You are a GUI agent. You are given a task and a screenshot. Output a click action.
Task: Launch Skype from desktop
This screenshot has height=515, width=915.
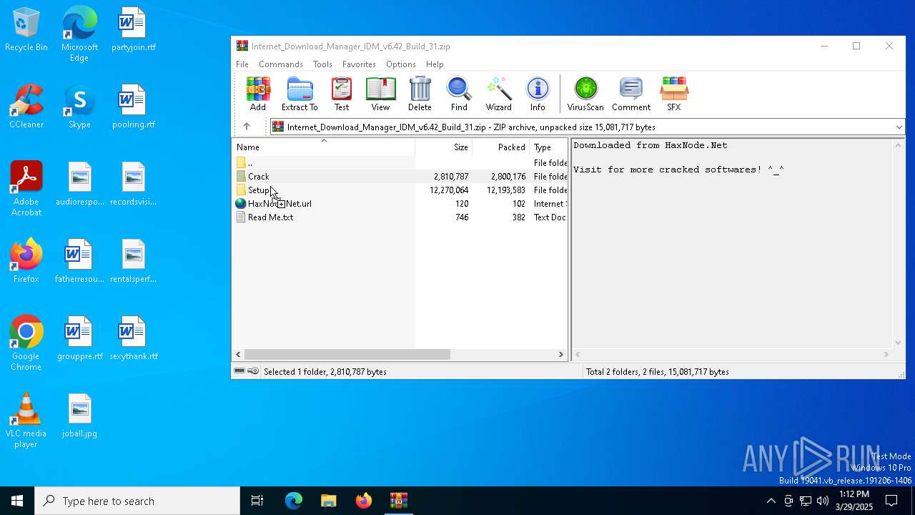[79, 107]
